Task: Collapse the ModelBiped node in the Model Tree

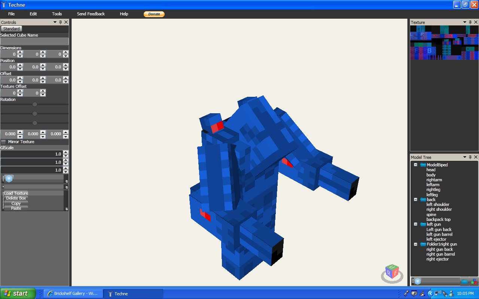Action: coord(415,164)
